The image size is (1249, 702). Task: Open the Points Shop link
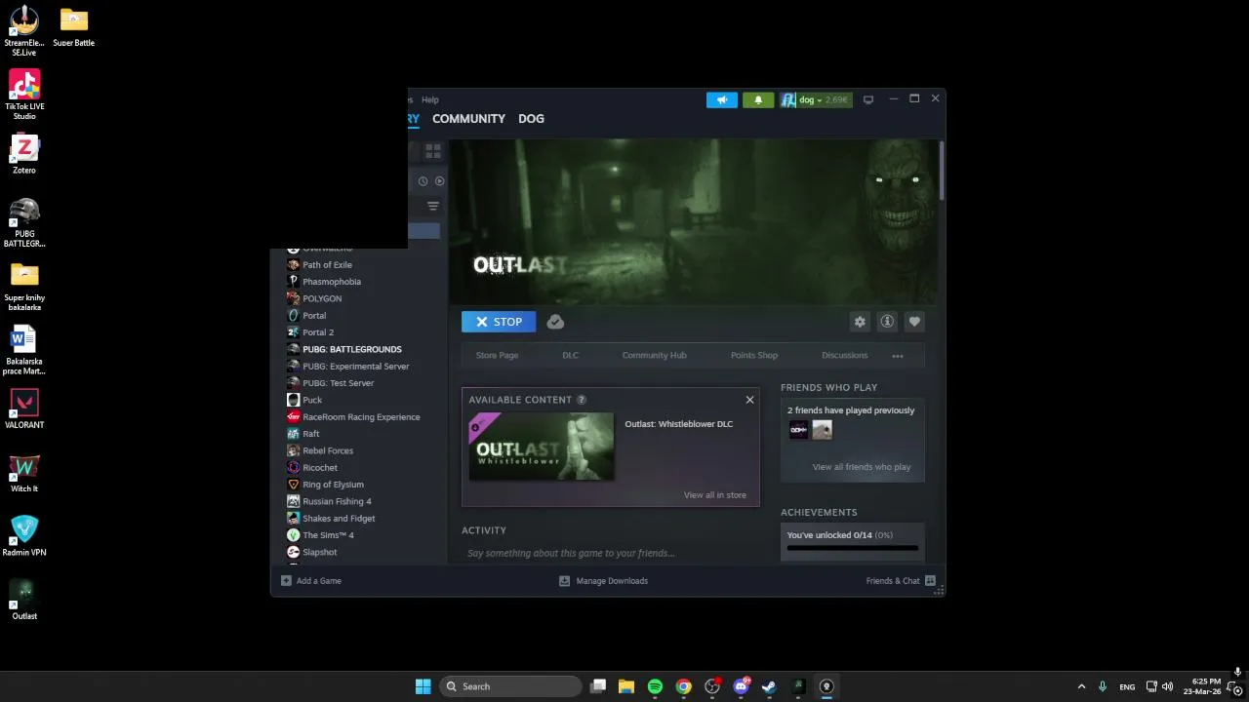[x=754, y=356]
